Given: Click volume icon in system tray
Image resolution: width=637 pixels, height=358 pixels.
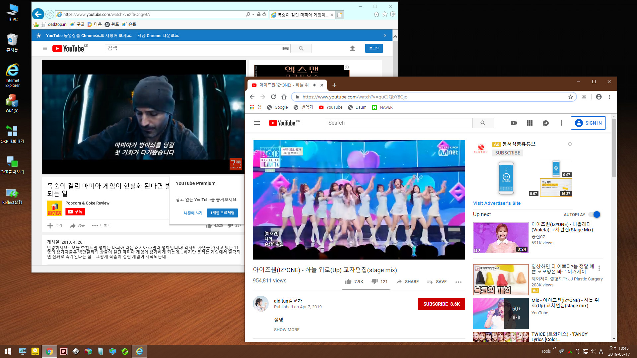Looking at the screenshot, I should pyautogui.click(x=593, y=351).
